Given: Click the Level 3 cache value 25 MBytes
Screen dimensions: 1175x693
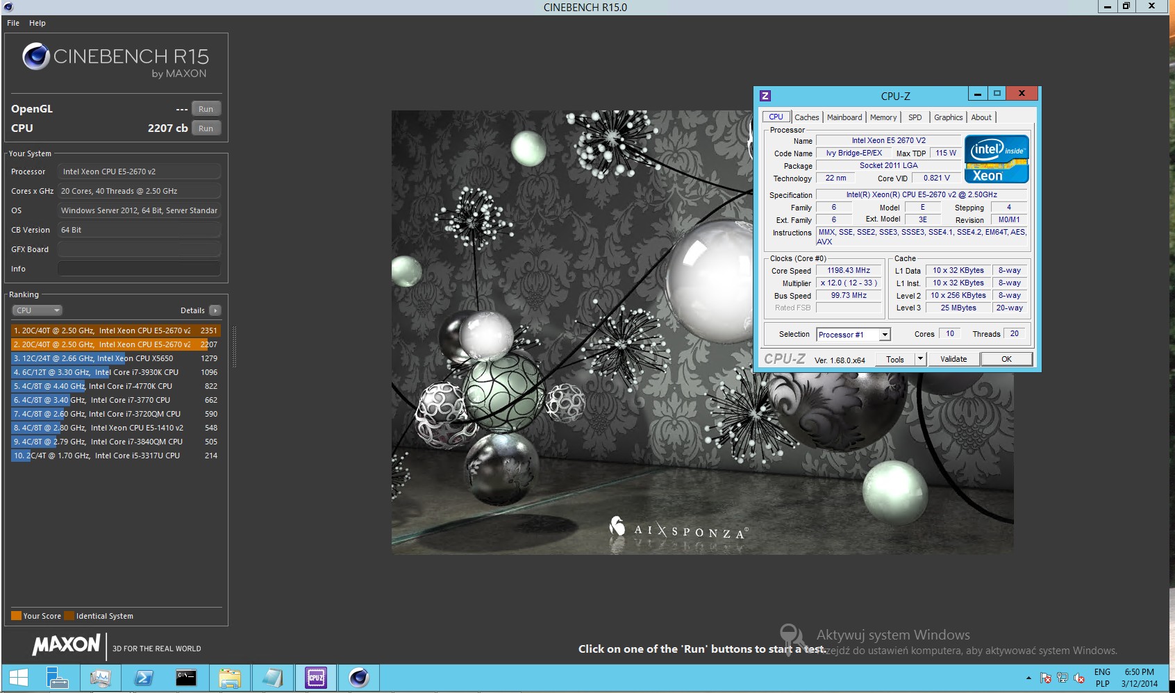Looking at the screenshot, I should click(958, 308).
